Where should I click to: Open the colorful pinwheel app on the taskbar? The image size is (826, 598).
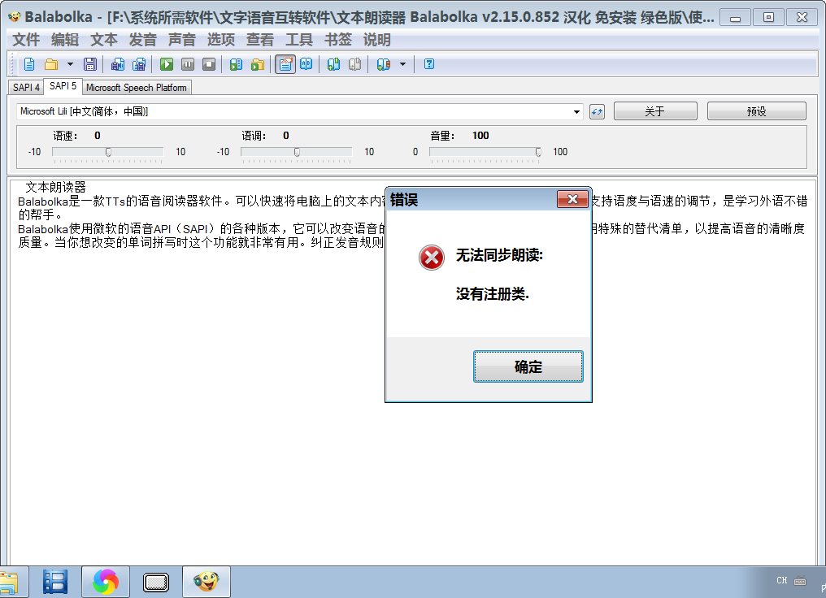click(106, 583)
